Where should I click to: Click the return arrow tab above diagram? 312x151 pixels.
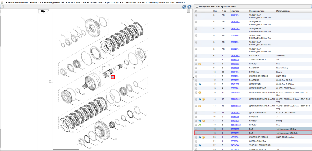click(43, 11)
